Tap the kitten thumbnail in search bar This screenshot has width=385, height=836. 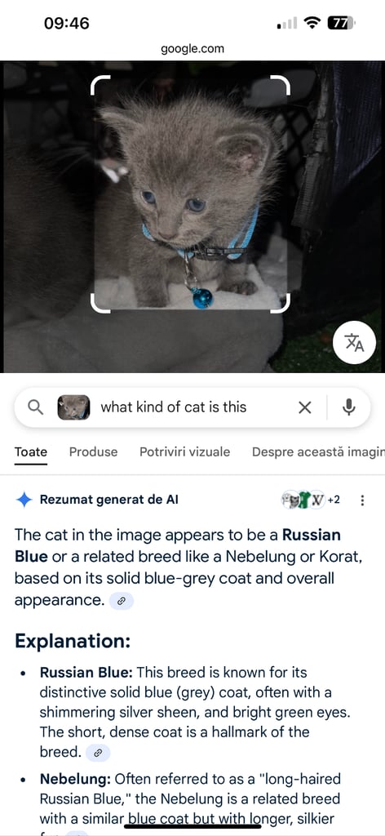[73, 407]
